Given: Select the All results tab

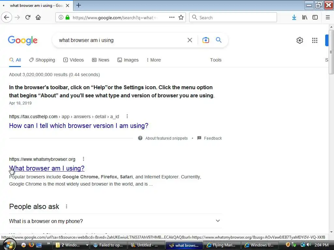Looking at the screenshot, I should pyautogui.click(x=15, y=60).
